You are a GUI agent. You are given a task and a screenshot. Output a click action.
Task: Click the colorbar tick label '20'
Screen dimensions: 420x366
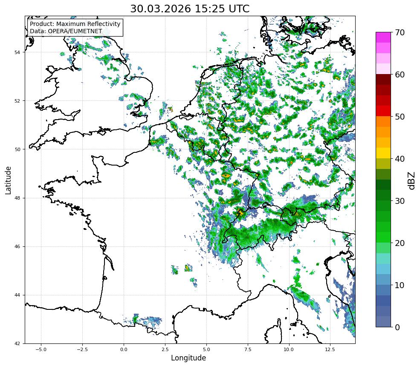pos(400,243)
